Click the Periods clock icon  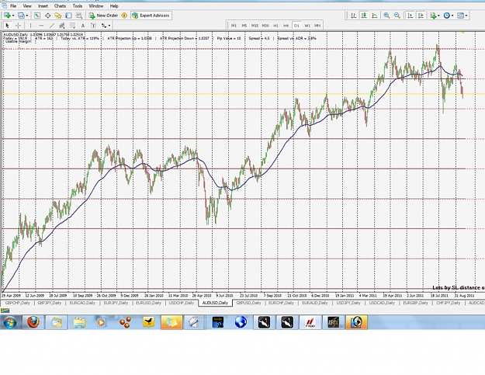447,16
